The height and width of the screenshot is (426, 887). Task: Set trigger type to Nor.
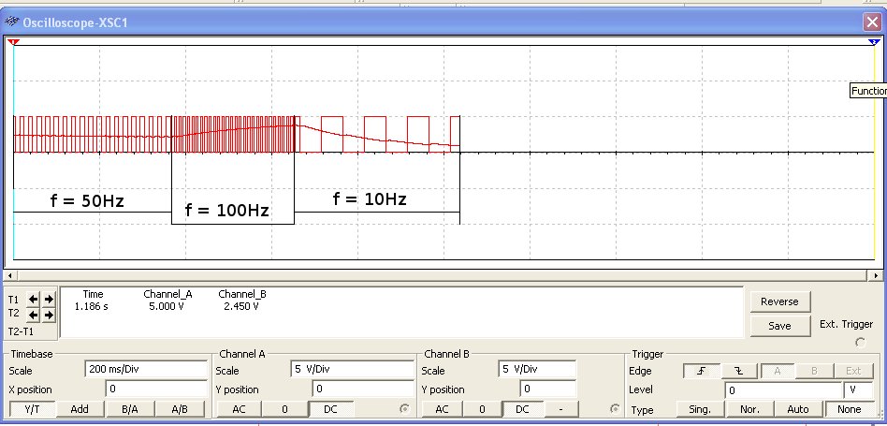[x=749, y=409]
